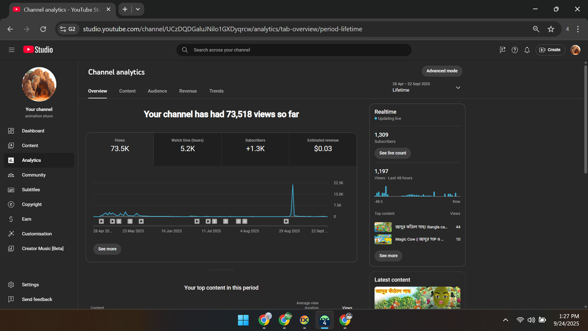The width and height of the screenshot is (588, 331).
Task: Go to Earn in the sidebar
Action: pos(26,219)
